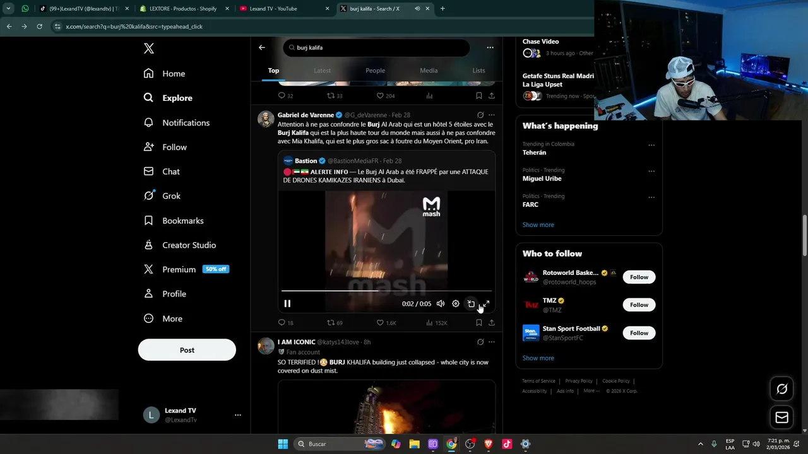Click the browser address bar URL
The image size is (808, 454).
pyautogui.click(x=134, y=26)
